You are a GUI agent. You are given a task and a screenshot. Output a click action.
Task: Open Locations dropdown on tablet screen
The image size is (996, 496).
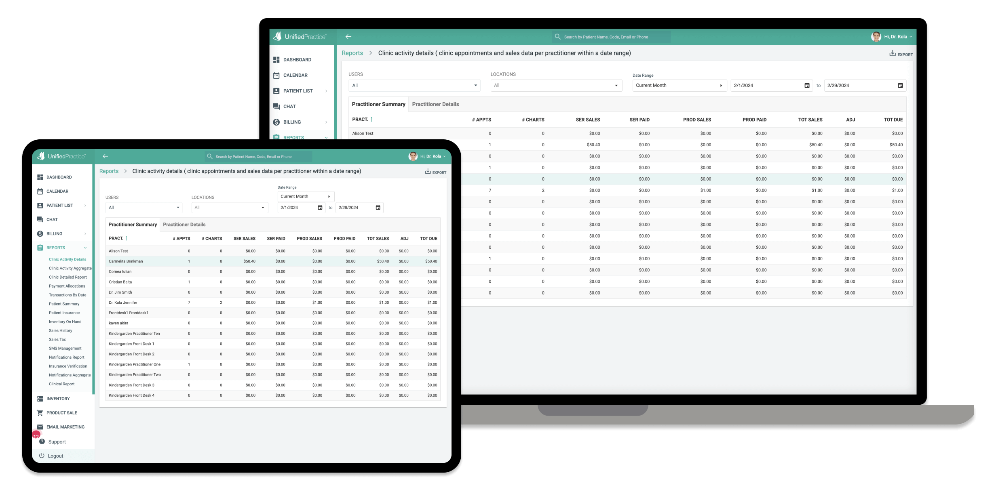pyautogui.click(x=230, y=208)
